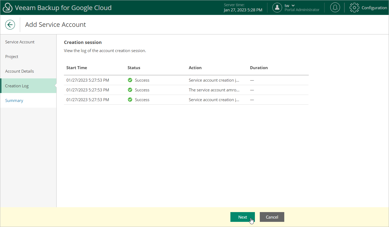Click the Veeam logo icon

point(8,8)
